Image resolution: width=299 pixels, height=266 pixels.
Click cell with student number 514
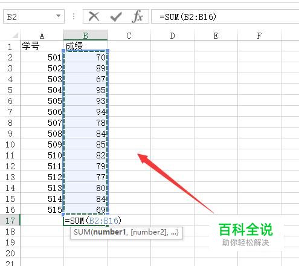pyautogui.click(x=42, y=199)
